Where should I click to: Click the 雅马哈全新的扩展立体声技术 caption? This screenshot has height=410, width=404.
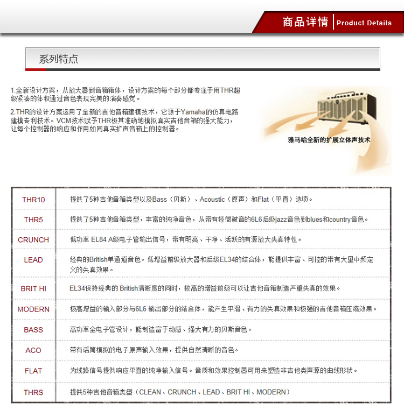point(329,140)
